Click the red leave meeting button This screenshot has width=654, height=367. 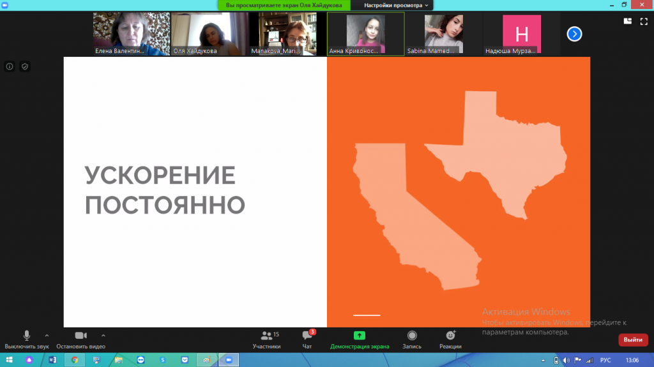(632, 340)
